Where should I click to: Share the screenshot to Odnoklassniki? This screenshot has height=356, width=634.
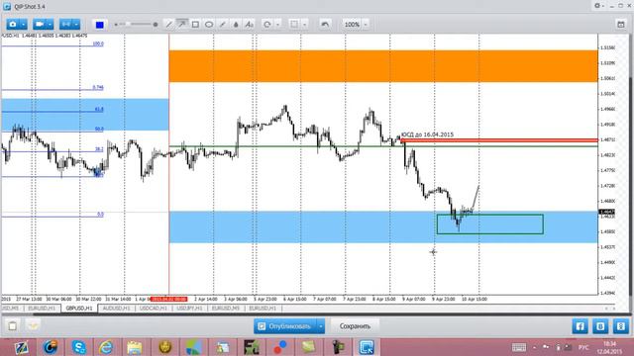click(x=621, y=326)
